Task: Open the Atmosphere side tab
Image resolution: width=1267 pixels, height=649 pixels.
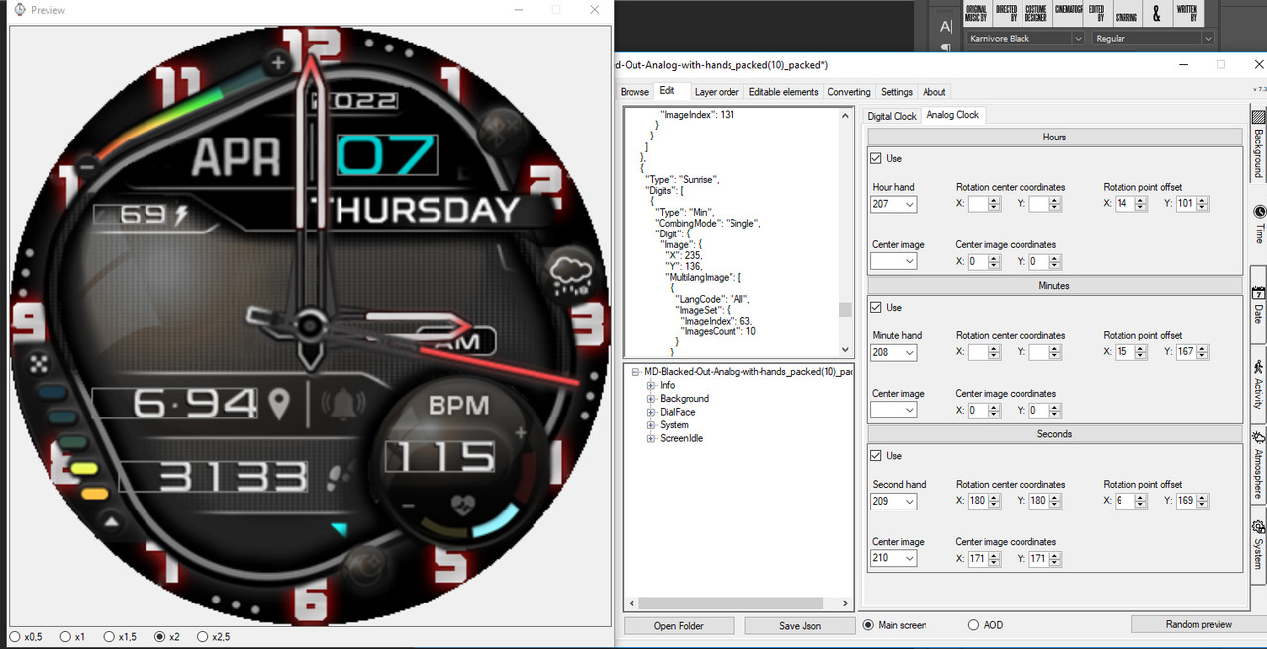Action: pyautogui.click(x=1258, y=465)
